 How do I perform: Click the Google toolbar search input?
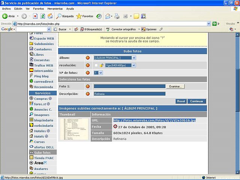[x=31, y=29]
